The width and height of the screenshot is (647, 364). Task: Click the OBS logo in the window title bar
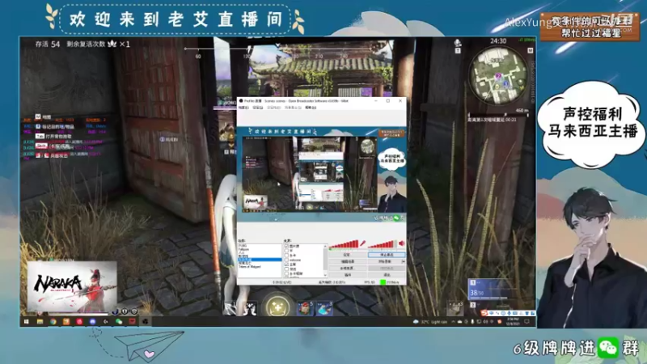tap(240, 100)
